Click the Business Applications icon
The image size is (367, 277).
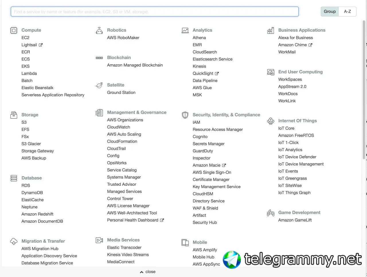[x=271, y=30]
